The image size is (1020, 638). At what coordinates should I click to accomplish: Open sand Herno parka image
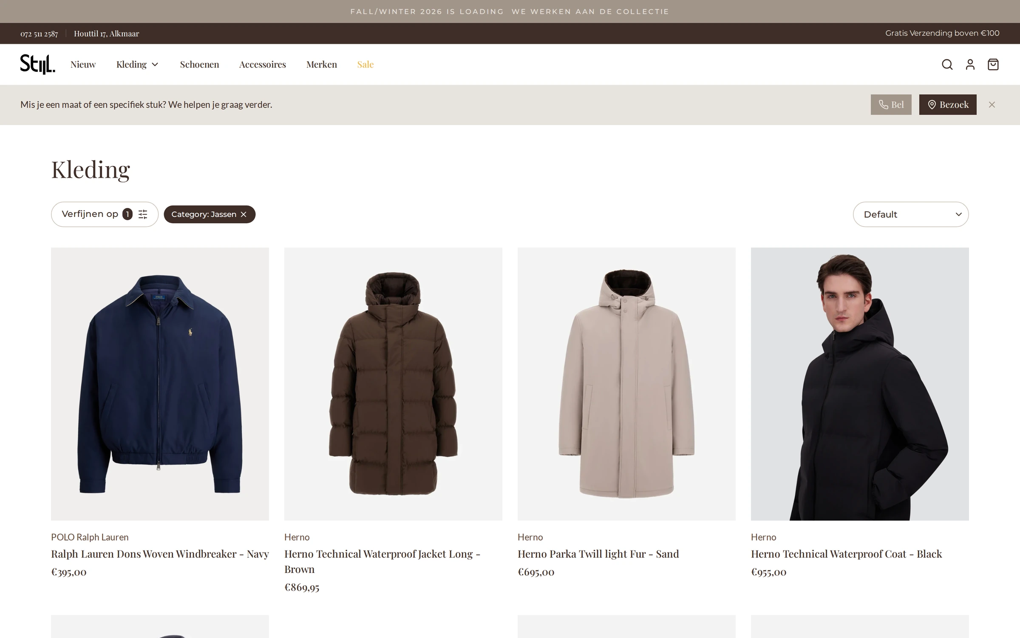pos(626,384)
